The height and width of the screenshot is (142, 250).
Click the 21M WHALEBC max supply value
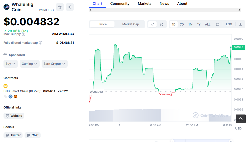[63, 34]
